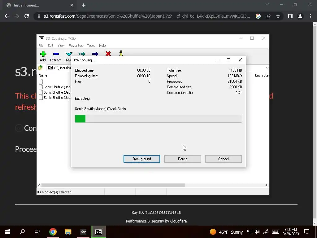Image resolution: width=317 pixels, height=238 pixels.
Task: Cancel the copying operation
Action: coord(224,159)
